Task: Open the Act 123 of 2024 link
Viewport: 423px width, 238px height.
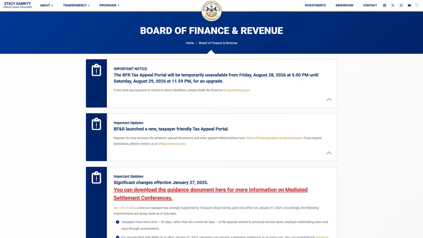Action: point(125,208)
